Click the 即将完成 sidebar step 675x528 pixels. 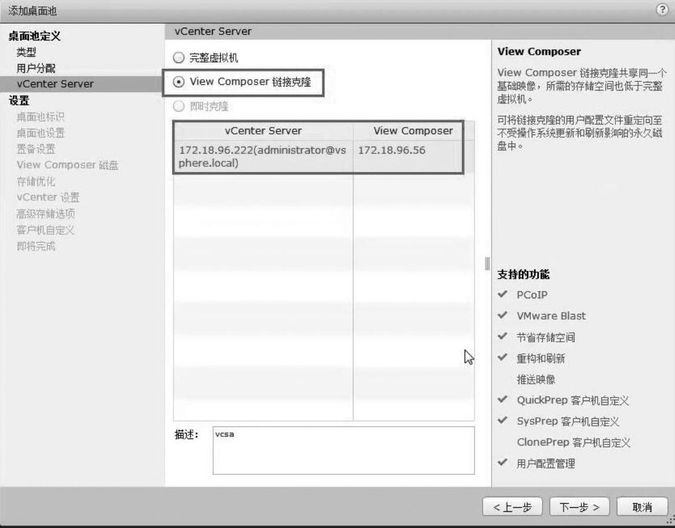36,246
